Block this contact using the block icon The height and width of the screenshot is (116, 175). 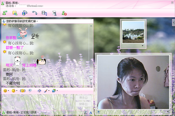[64, 13]
